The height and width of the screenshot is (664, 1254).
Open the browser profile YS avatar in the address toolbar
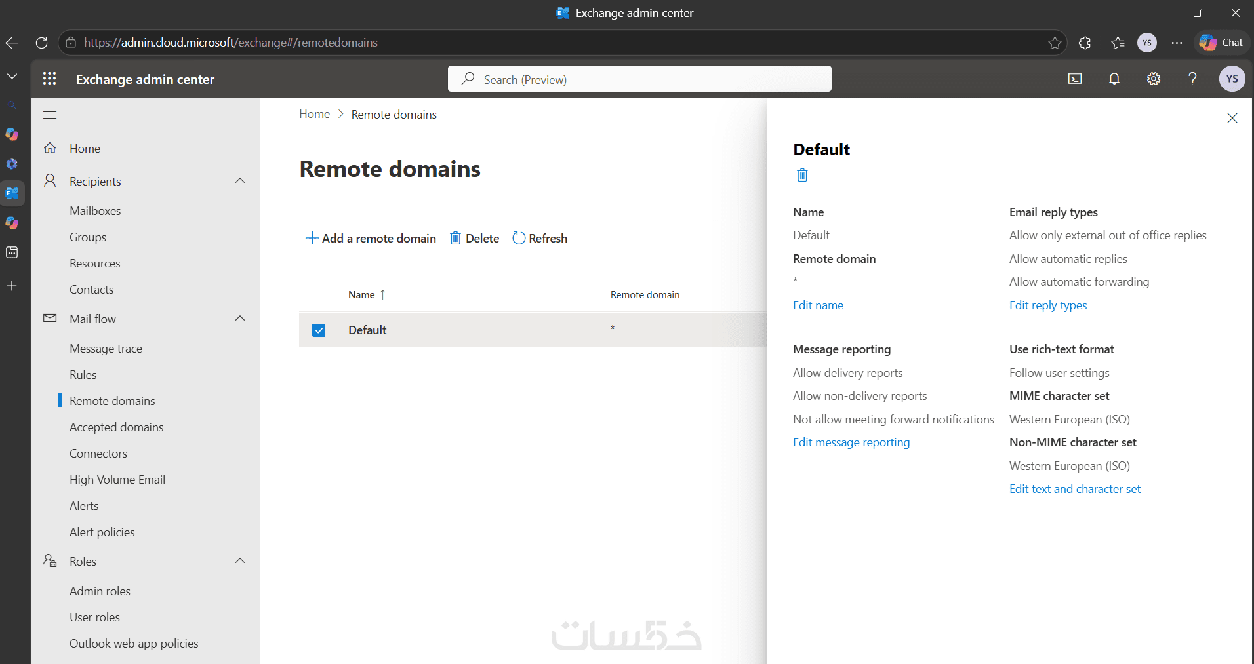pyautogui.click(x=1147, y=43)
